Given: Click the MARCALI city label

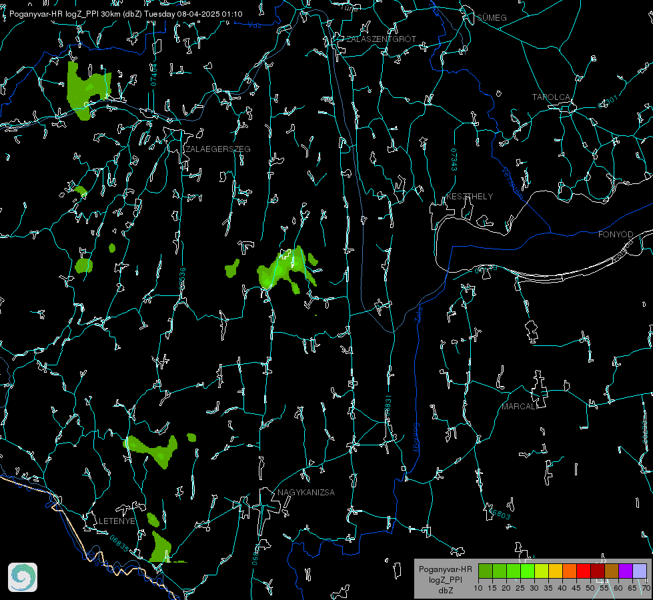Looking at the screenshot, I should (x=520, y=406).
